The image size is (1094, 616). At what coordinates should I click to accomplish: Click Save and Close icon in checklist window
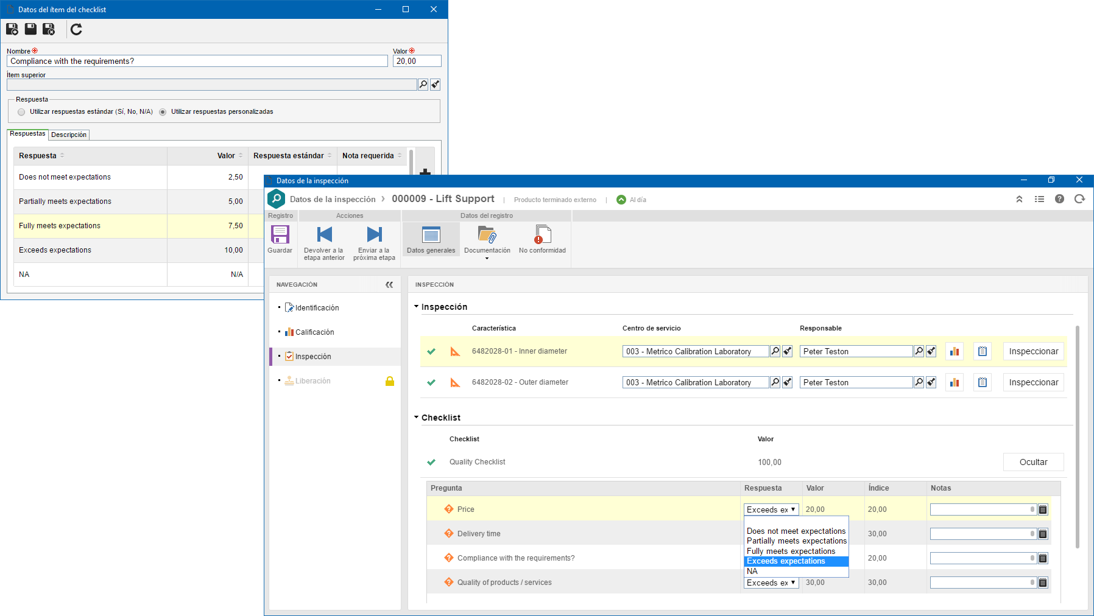click(x=49, y=29)
